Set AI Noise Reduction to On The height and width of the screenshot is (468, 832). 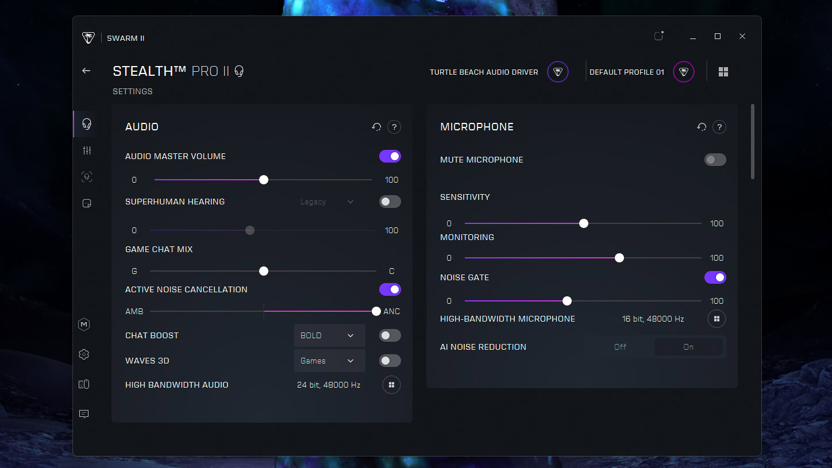point(688,347)
